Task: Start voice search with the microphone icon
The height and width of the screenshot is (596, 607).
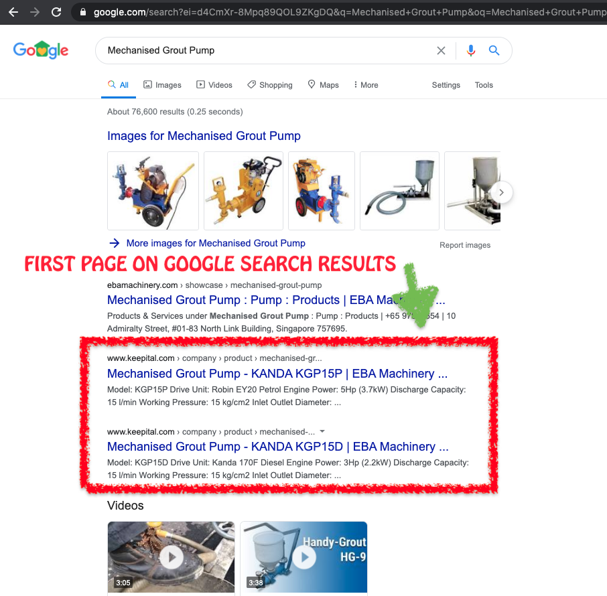Action: 471,50
